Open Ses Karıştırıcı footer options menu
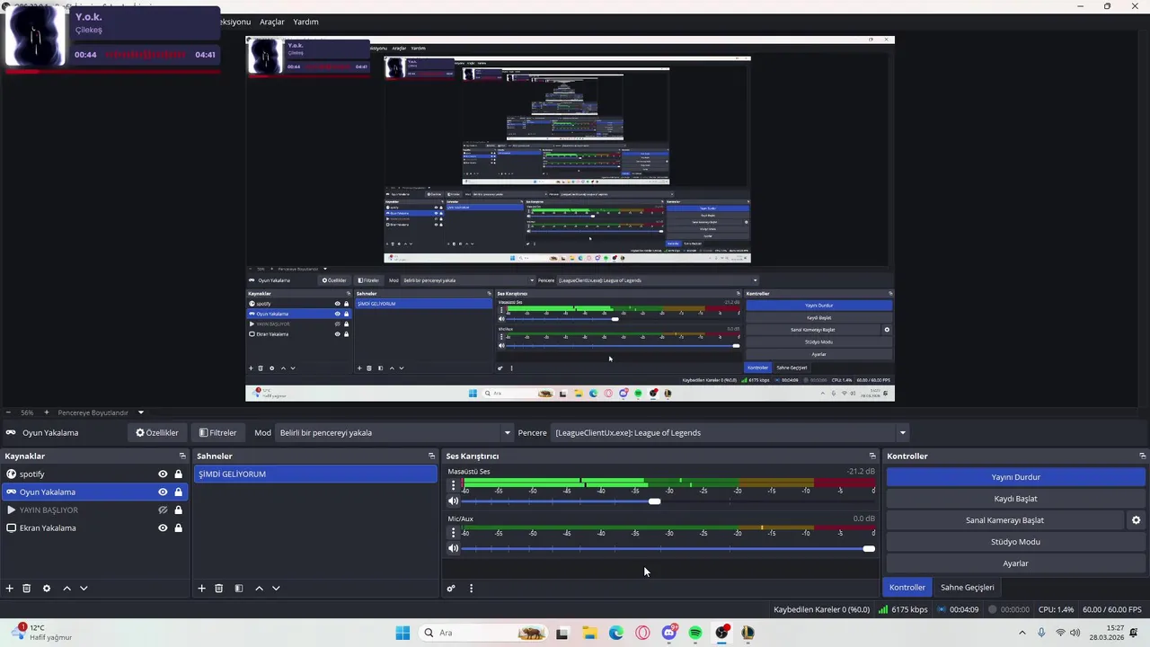1150x647 pixels. point(471,589)
